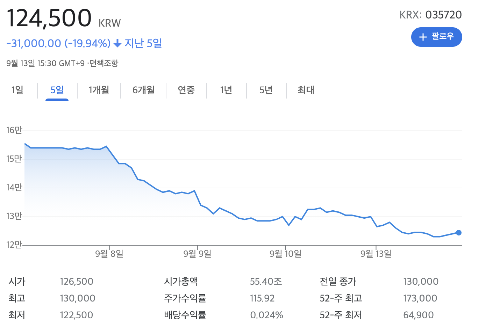Open the 5년 chart range
The width and height of the screenshot is (493, 334).
266,90
